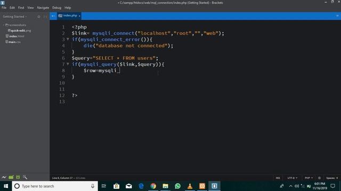Open the Getting Started project dropdown
Screen dimensions: 341x191
click(15, 16)
